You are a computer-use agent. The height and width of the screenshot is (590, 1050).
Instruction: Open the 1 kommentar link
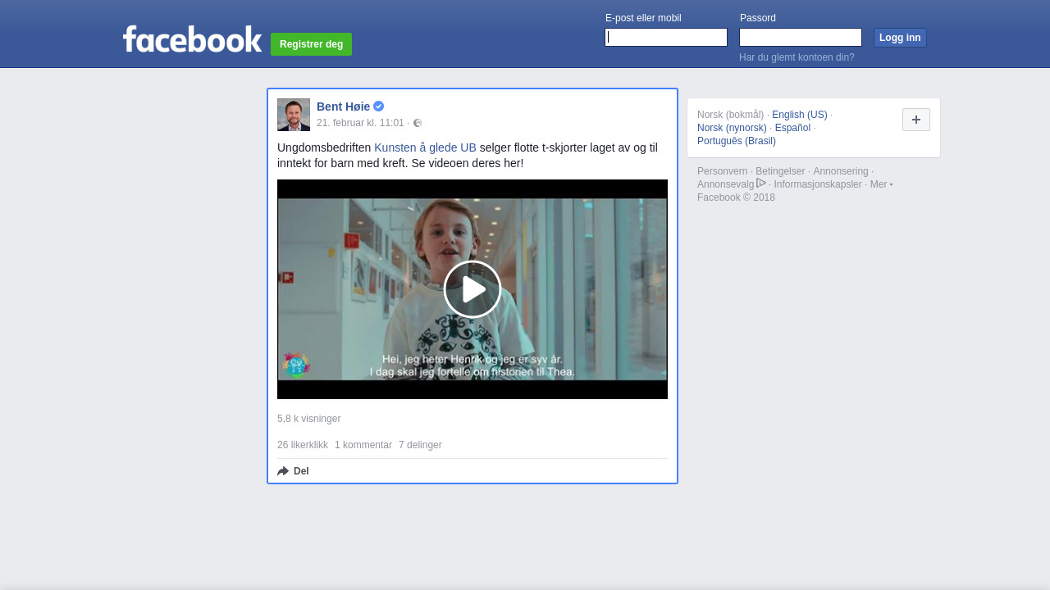tap(363, 445)
